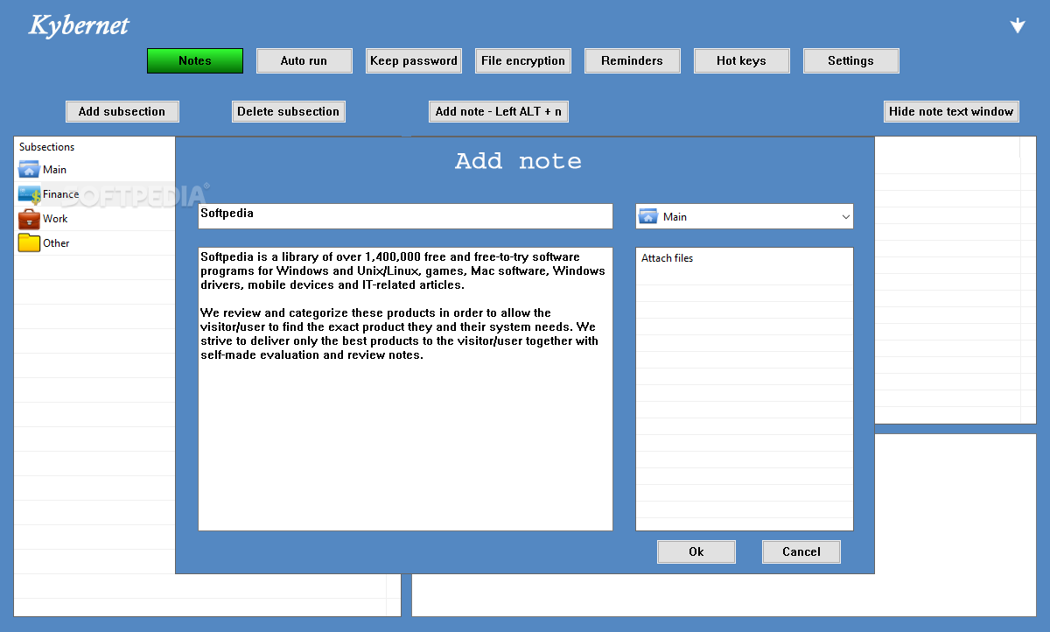Click the down arrow icon at top right
The height and width of the screenshot is (632, 1050).
1018,25
